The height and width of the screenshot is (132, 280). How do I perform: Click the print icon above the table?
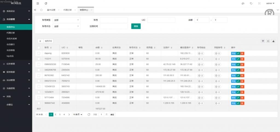(268, 41)
